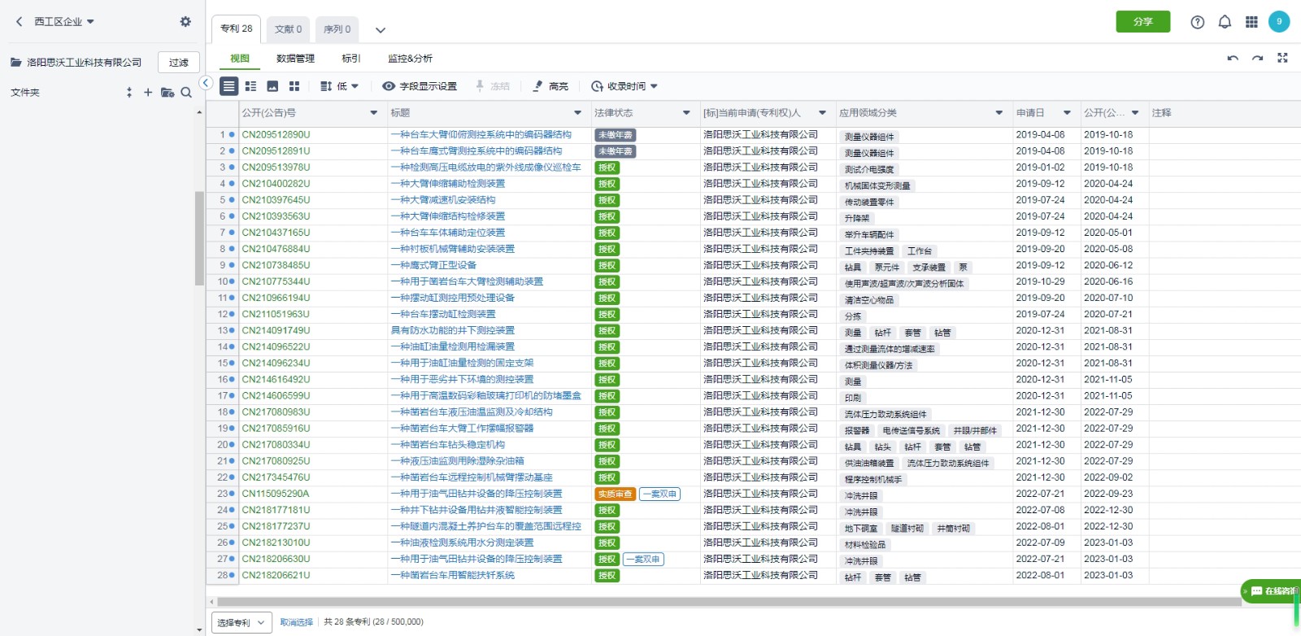This screenshot has height=636, width=1301.
Task: Open the help question mark icon
Action: (x=1197, y=22)
